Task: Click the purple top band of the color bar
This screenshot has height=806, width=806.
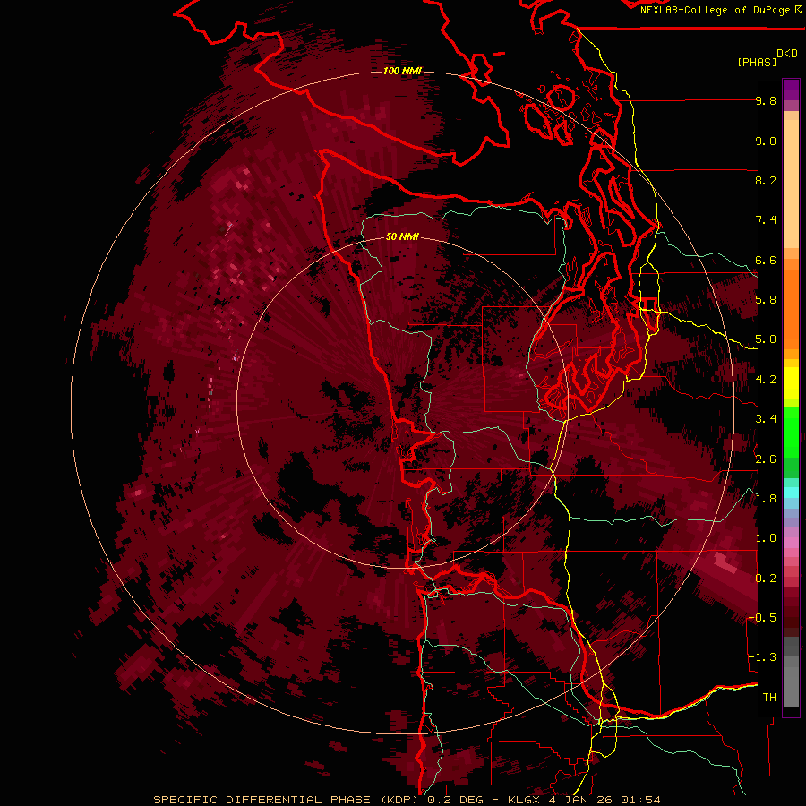Action: [x=791, y=90]
